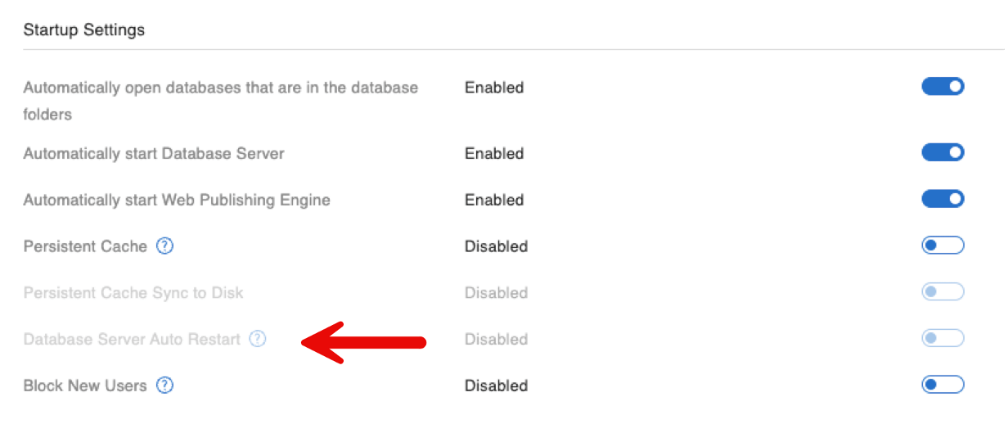Image resolution: width=1008 pixels, height=442 pixels.
Task: Disable automatically open databases toggle
Action: click(x=943, y=86)
